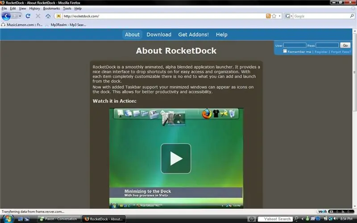Click the Stop loading X icon
Screen dimensions: 357x223
point(38,16)
